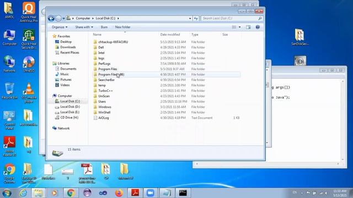
Task: Sort by Date modified column header
Action: [x=170, y=35]
